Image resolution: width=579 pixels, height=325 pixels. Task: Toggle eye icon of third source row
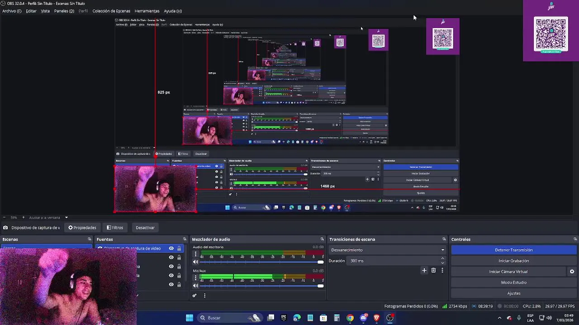point(171,266)
